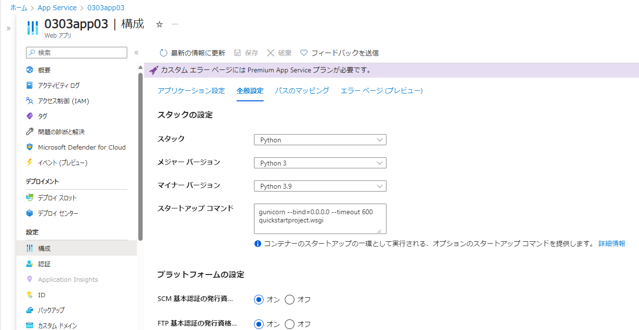639x330 pixels.
Task: Click the Backup (バックアップ) cloud icon
Action: click(30, 310)
